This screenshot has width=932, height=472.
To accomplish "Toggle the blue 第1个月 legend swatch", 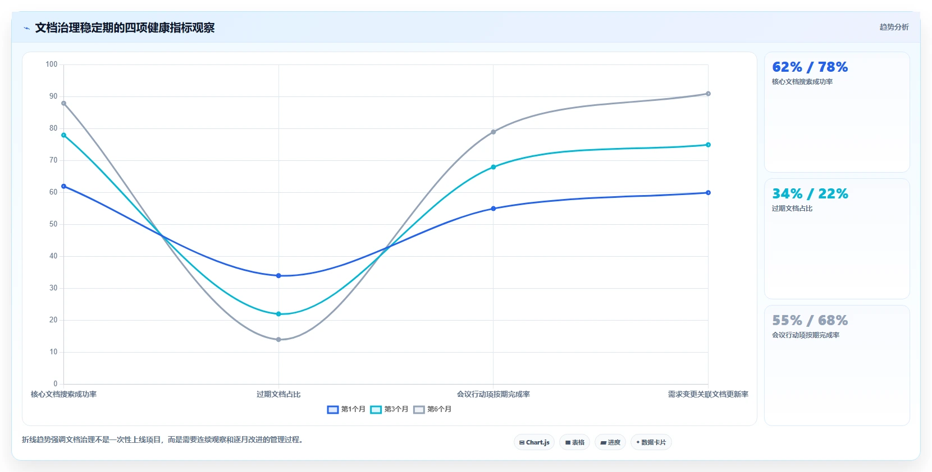I will (333, 410).
